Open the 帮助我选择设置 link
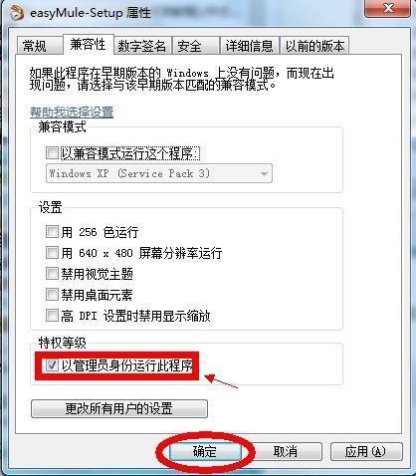 point(72,113)
